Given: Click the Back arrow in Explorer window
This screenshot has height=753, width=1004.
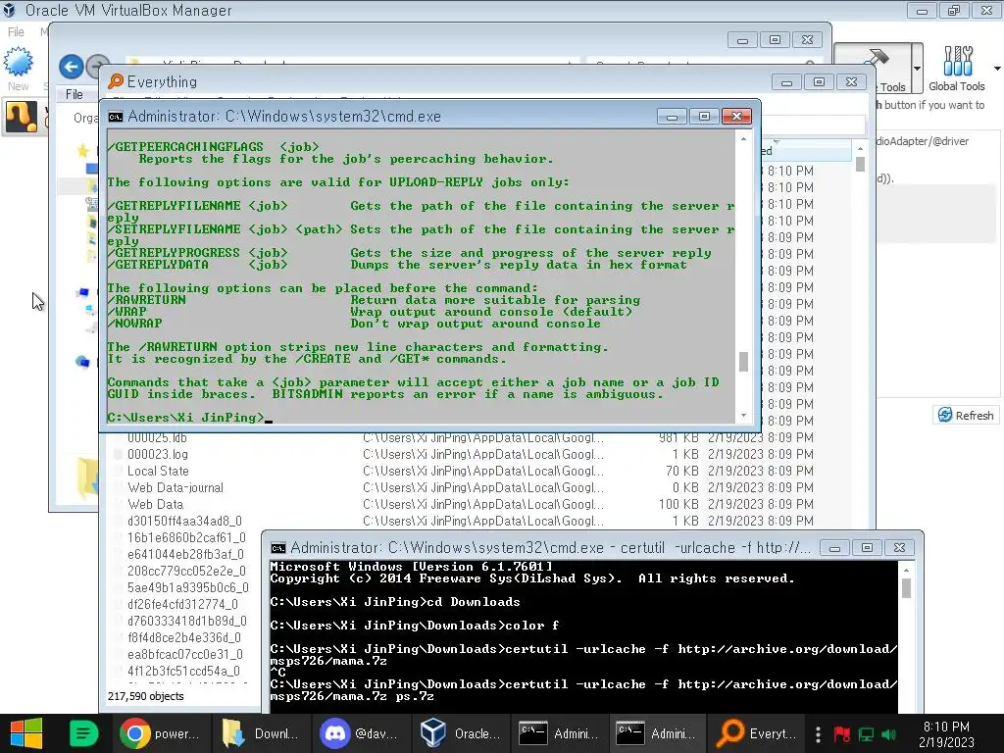Looking at the screenshot, I should tap(71, 67).
